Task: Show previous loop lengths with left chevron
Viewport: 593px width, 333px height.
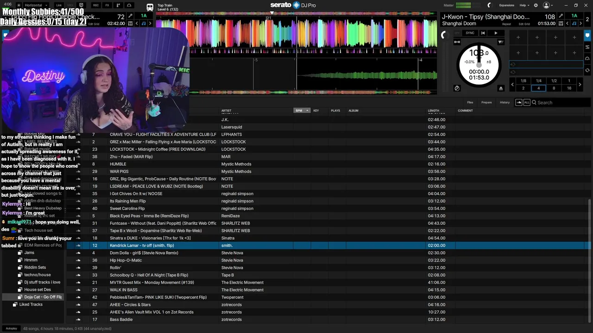Action: point(512,84)
